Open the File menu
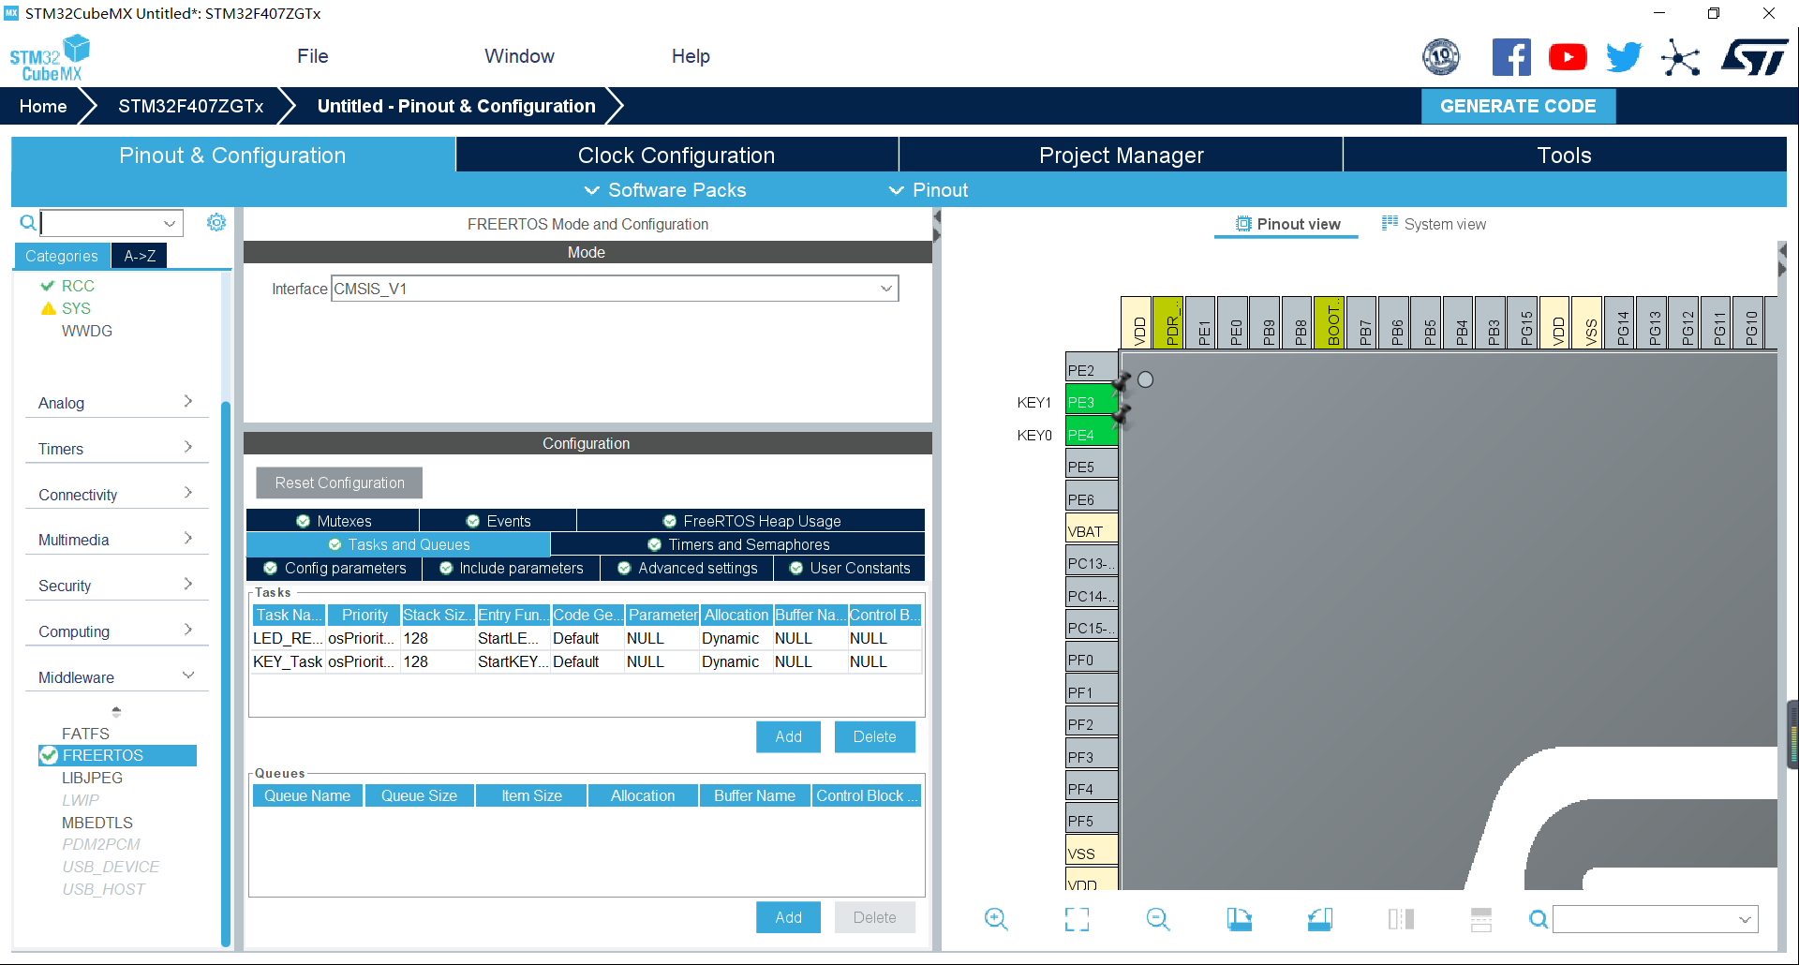The width and height of the screenshot is (1799, 965). [x=313, y=56]
